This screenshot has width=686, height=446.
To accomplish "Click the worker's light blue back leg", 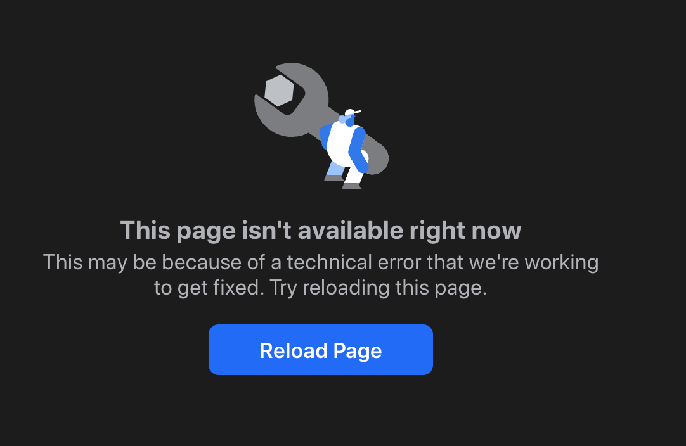I will click(x=336, y=170).
